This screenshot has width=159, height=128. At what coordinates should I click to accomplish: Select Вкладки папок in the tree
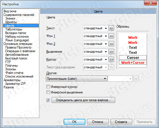pyautogui.click(x=16, y=33)
